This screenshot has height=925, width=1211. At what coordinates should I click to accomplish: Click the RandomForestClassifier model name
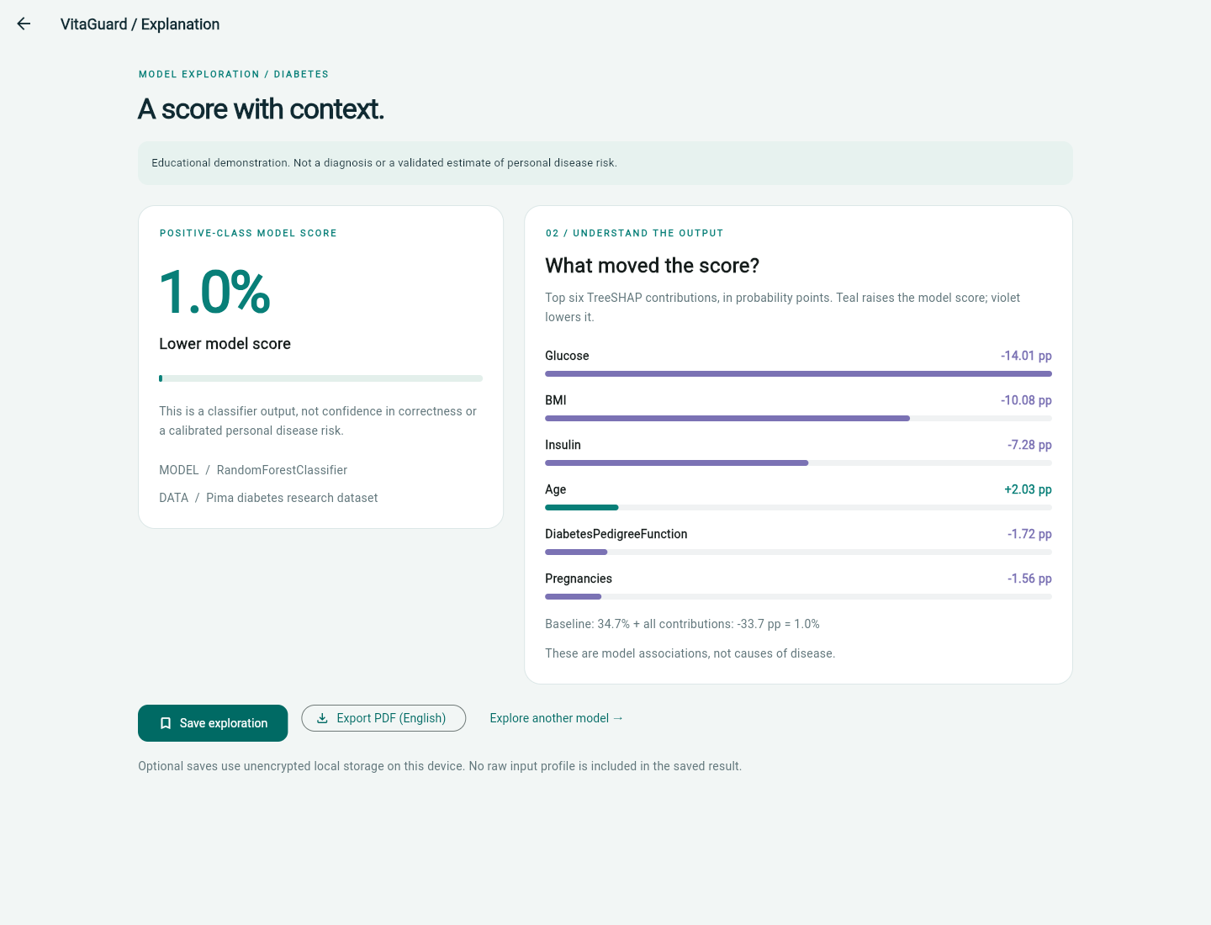tap(282, 470)
